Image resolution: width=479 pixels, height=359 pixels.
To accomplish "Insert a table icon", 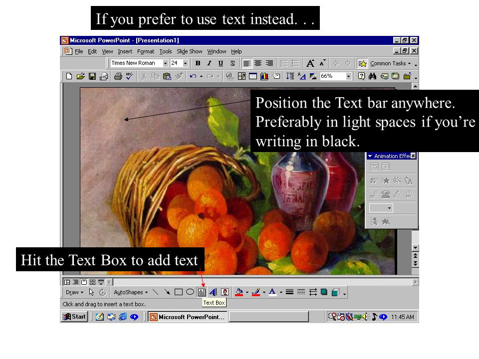I will [x=253, y=76].
